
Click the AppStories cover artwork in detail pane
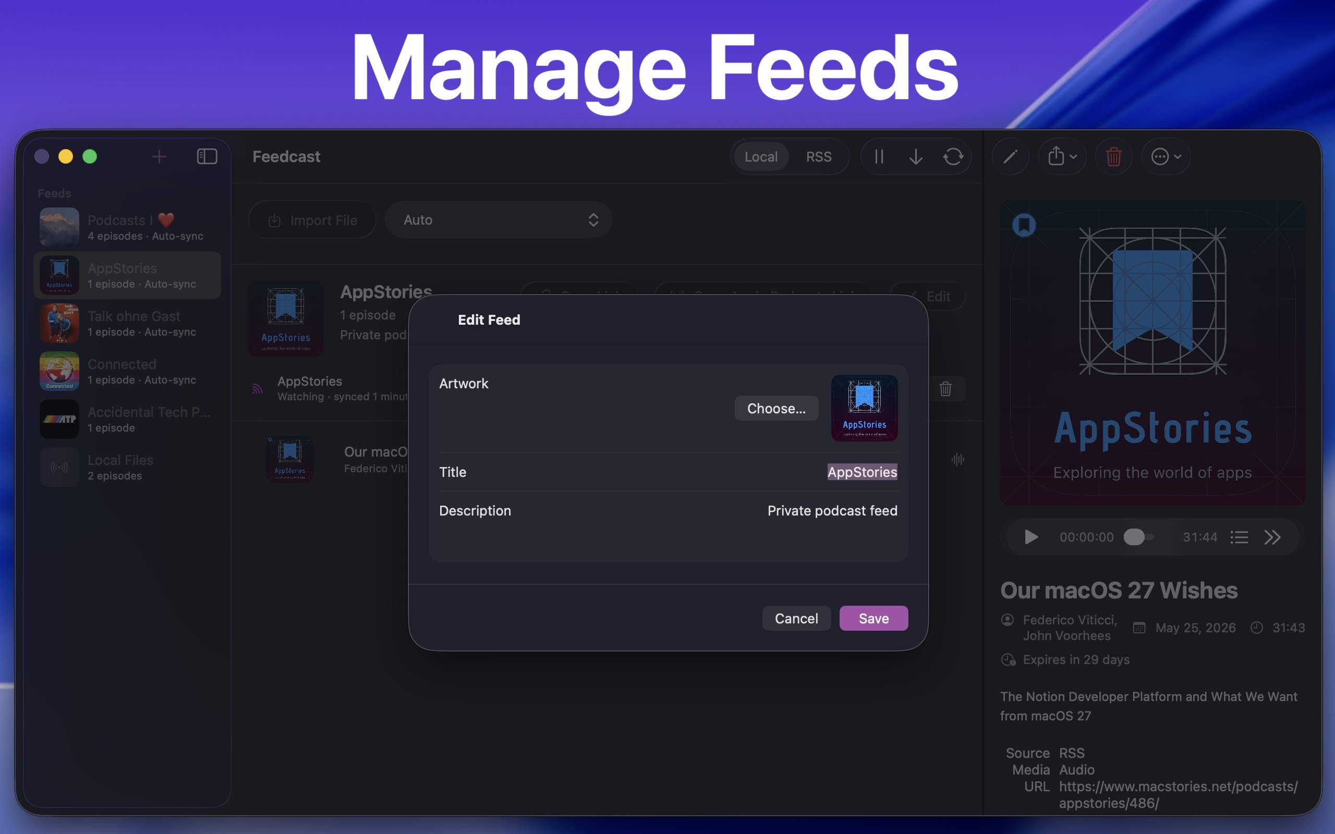(x=1153, y=353)
